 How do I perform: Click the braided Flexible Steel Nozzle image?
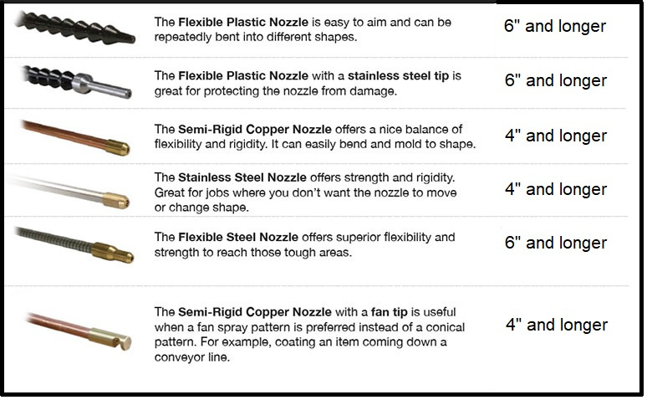(x=77, y=244)
